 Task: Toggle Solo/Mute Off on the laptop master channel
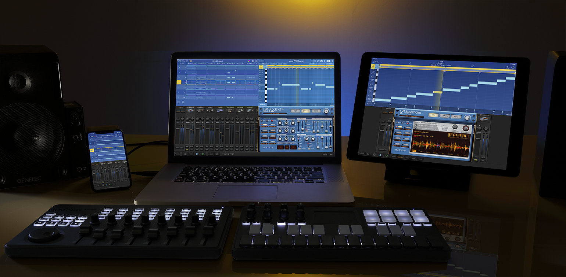[180, 148]
